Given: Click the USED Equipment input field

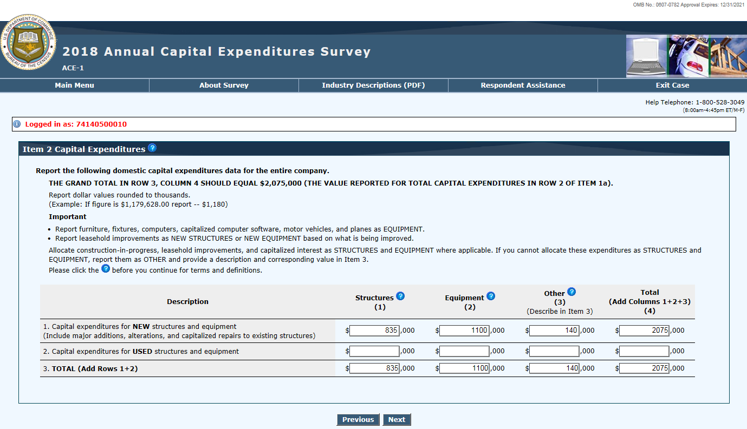Looking at the screenshot, I should pos(464,351).
